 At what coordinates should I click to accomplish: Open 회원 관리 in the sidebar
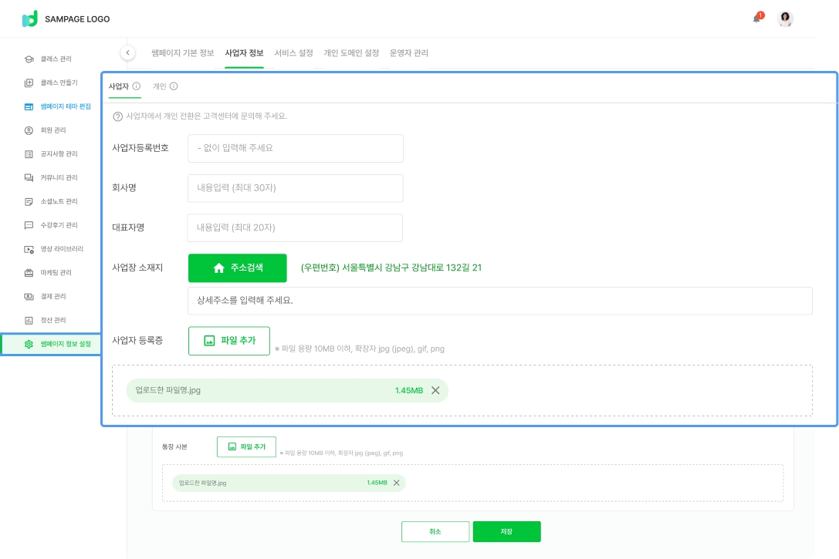click(x=53, y=130)
